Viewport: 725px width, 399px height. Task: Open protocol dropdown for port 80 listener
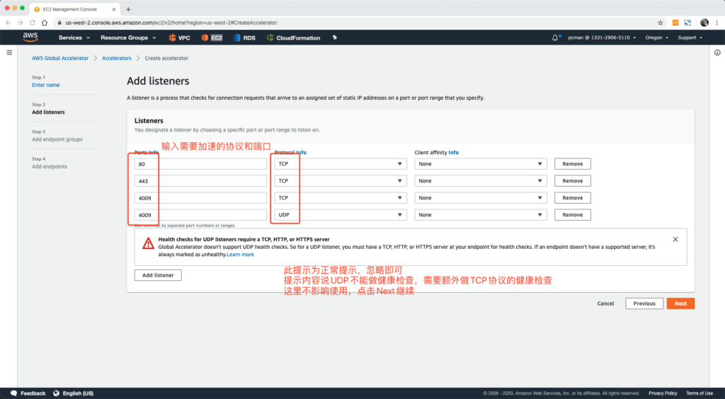339,164
